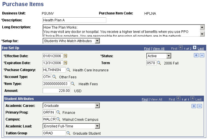Open the Status dropdown showing Active
This screenshot has height=139, width=208.
[x=169, y=56]
